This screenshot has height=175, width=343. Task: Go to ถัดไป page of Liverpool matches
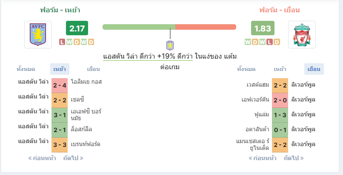[x=294, y=158]
